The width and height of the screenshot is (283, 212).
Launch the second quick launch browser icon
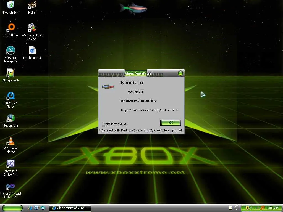[36, 208]
